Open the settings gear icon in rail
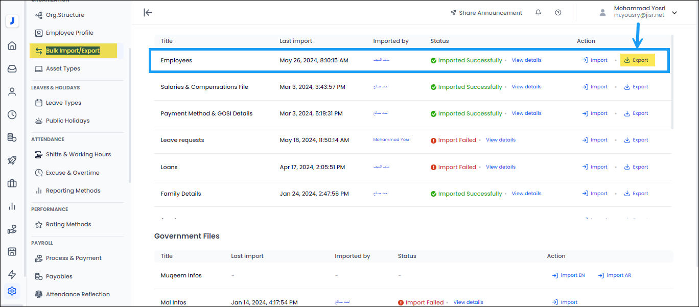The width and height of the screenshot is (699, 307). tap(12, 291)
